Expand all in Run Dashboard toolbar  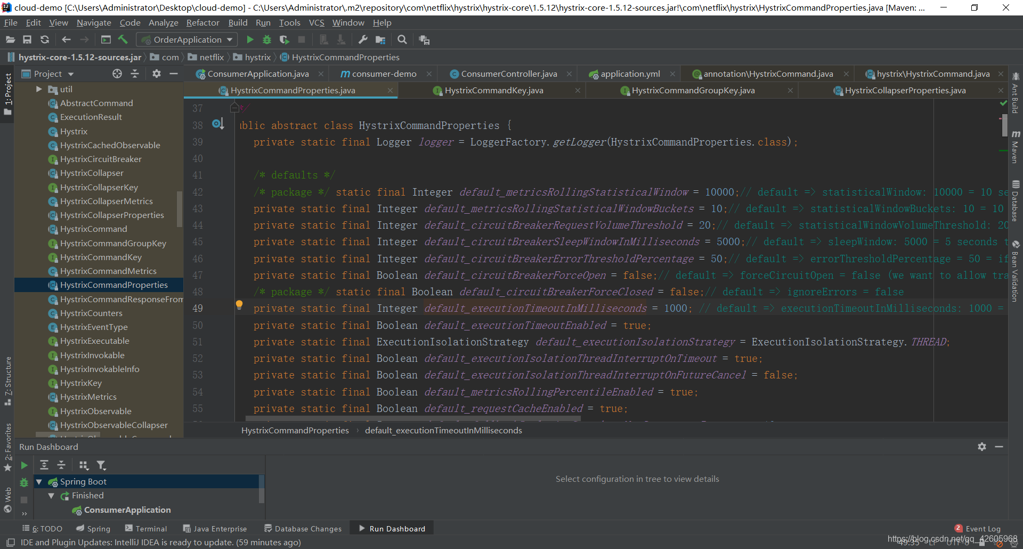[44, 465]
